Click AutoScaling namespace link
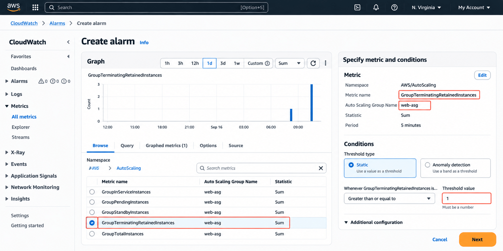The image size is (503, 251). coord(129,168)
